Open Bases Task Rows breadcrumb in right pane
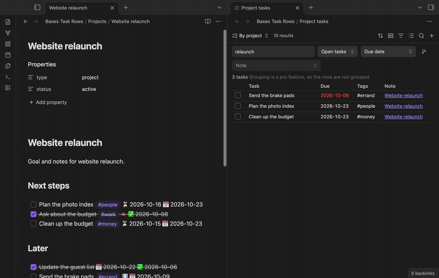439x278 pixels. tap(276, 21)
